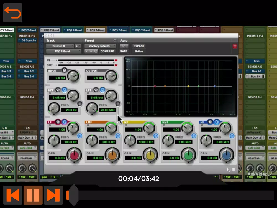Viewport: 277px width, 208px height.
Task: Toggle HF band IN button
Action: (x=232, y=136)
